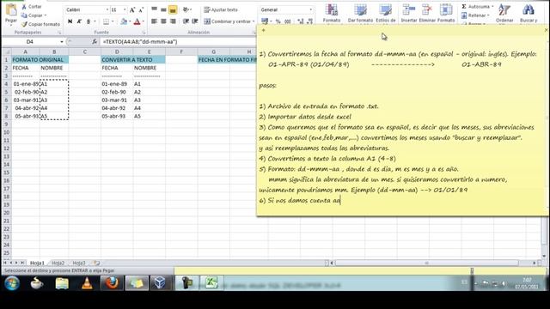The width and height of the screenshot is (550, 309).
Task: Toggle highlighted bottom align button
Action: click(x=173, y=9)
